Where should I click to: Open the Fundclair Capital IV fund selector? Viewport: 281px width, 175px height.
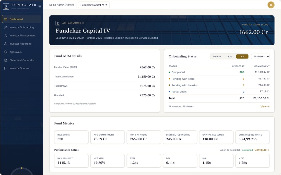pyautogui.click(x=94, y=5)
